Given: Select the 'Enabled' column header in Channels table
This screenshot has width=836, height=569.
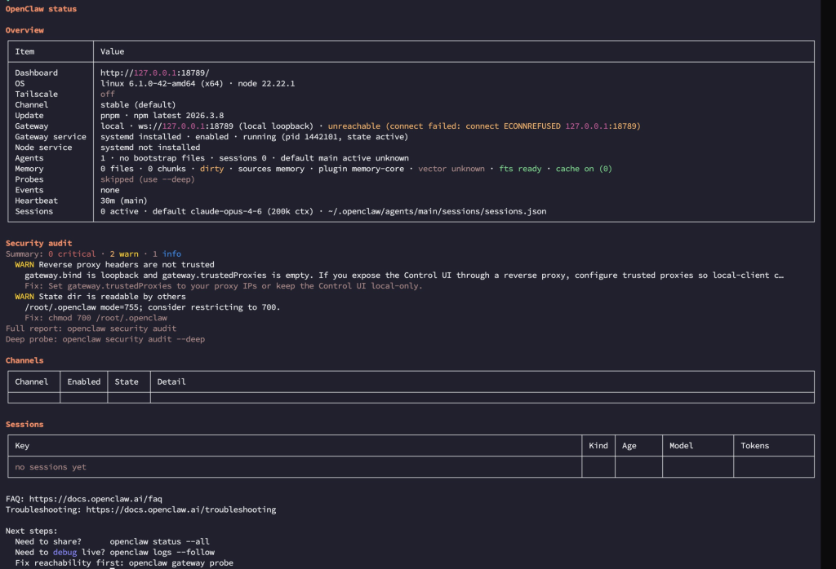Looking at the screenshot, I should 84,382.
